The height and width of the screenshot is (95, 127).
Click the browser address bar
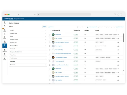(x=64, y=14)
